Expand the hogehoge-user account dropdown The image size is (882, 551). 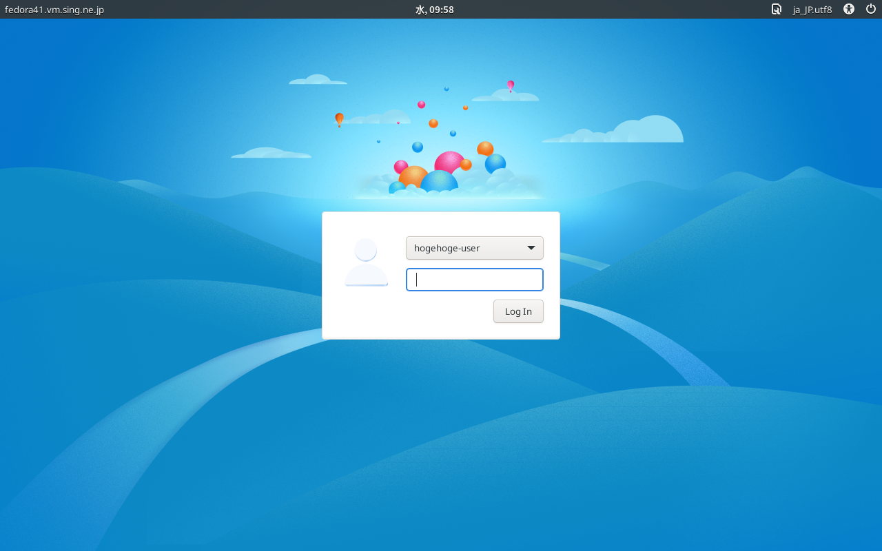[x=475, y=248]
